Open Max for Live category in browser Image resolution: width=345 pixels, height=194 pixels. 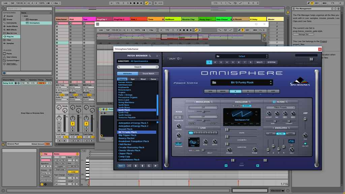coord(12,33)
